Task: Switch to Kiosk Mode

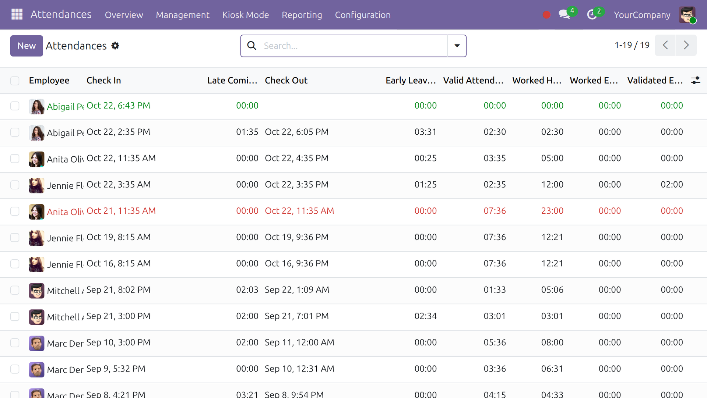Action: (246, 15)
